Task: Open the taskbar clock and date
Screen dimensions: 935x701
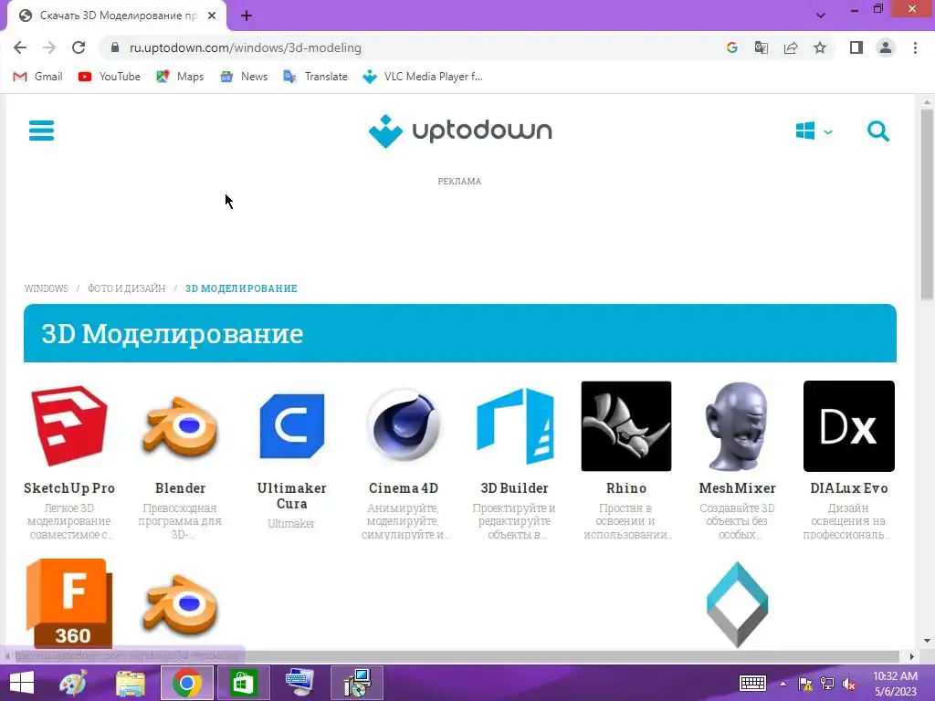Action: pyautogui.click(x=895, y=683)
